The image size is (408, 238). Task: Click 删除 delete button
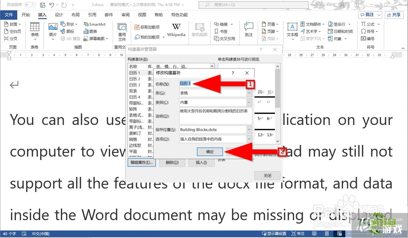click(x=172, y=163)
